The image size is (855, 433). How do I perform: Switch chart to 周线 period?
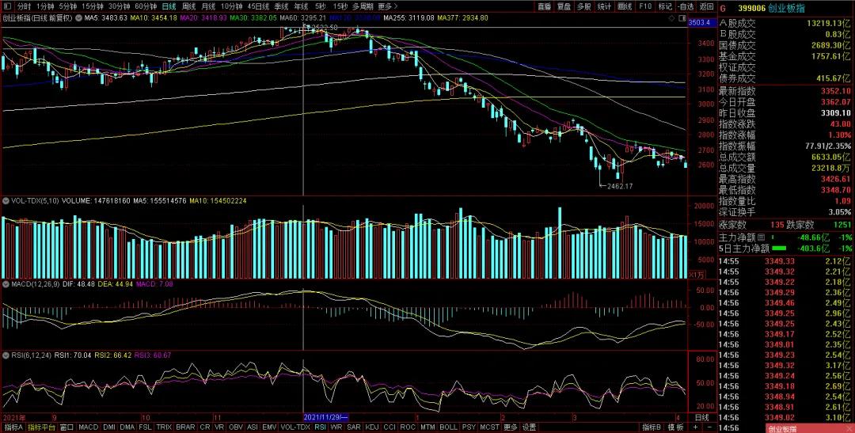(189, 6)
